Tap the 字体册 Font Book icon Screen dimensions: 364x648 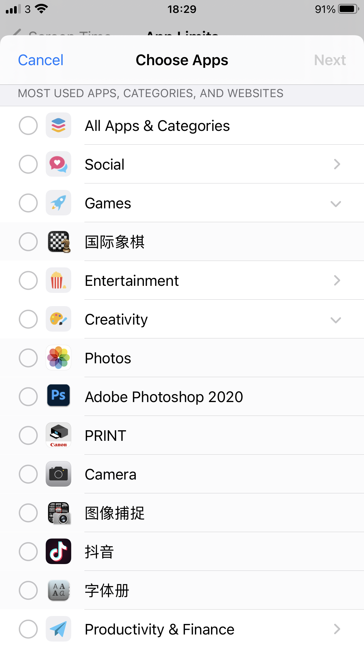coord(58,590)
